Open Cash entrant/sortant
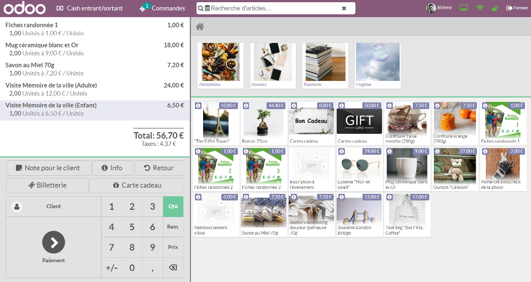Image resolution: width=531 pixels, height=282 pixels. pyautogui.click(x=89, y=8)
